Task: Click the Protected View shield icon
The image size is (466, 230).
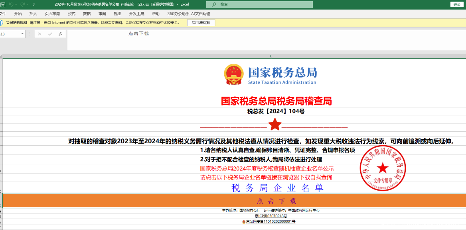Action: tap(2, 23)
